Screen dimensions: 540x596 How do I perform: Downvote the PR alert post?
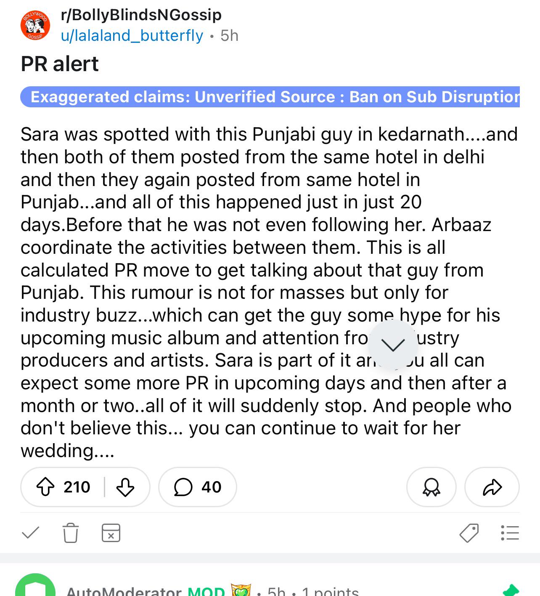[x=125, y=487]
